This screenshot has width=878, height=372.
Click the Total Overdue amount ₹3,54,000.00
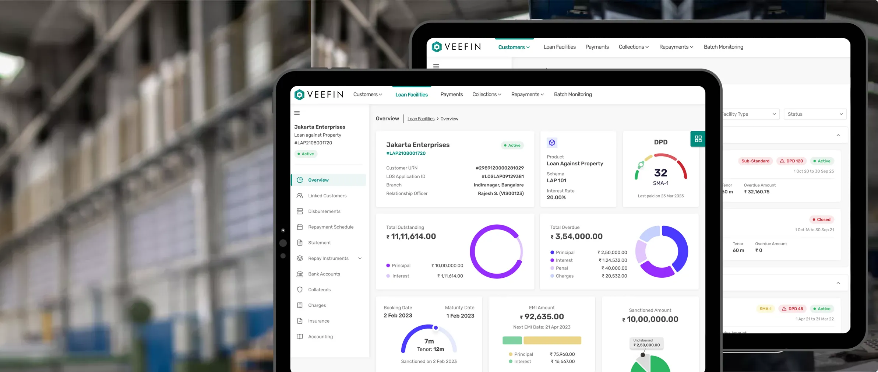click(x=576, y=236)
